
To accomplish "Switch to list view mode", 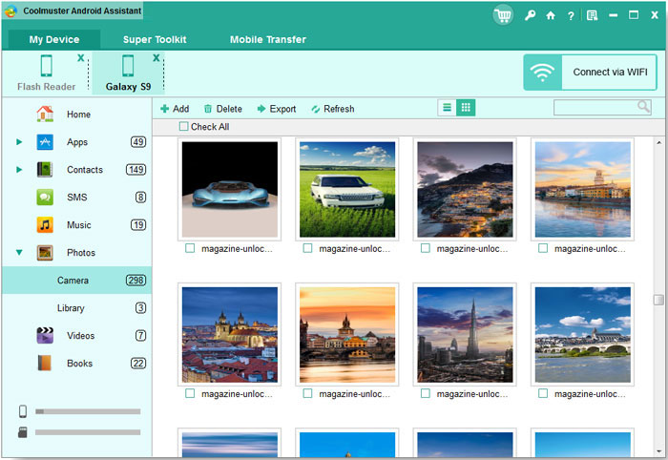I will (447, 108).
